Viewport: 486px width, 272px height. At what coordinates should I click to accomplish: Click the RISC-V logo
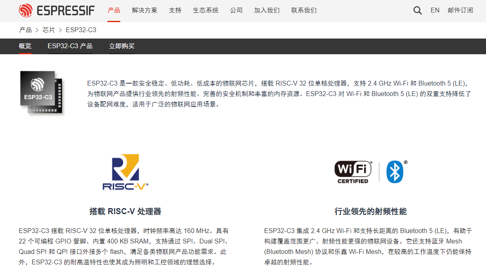[x=125, y=173]
